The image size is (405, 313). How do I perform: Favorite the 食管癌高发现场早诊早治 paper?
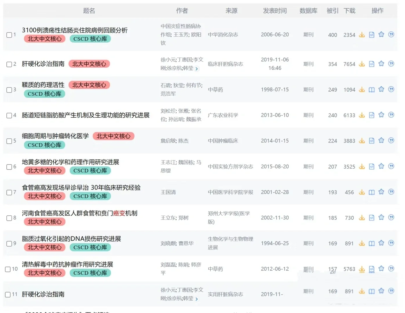coord(381,192)
